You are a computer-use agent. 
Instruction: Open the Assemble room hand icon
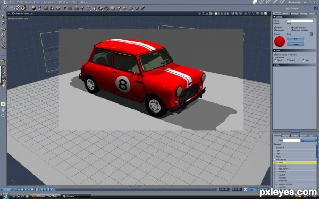coord(255,2)
